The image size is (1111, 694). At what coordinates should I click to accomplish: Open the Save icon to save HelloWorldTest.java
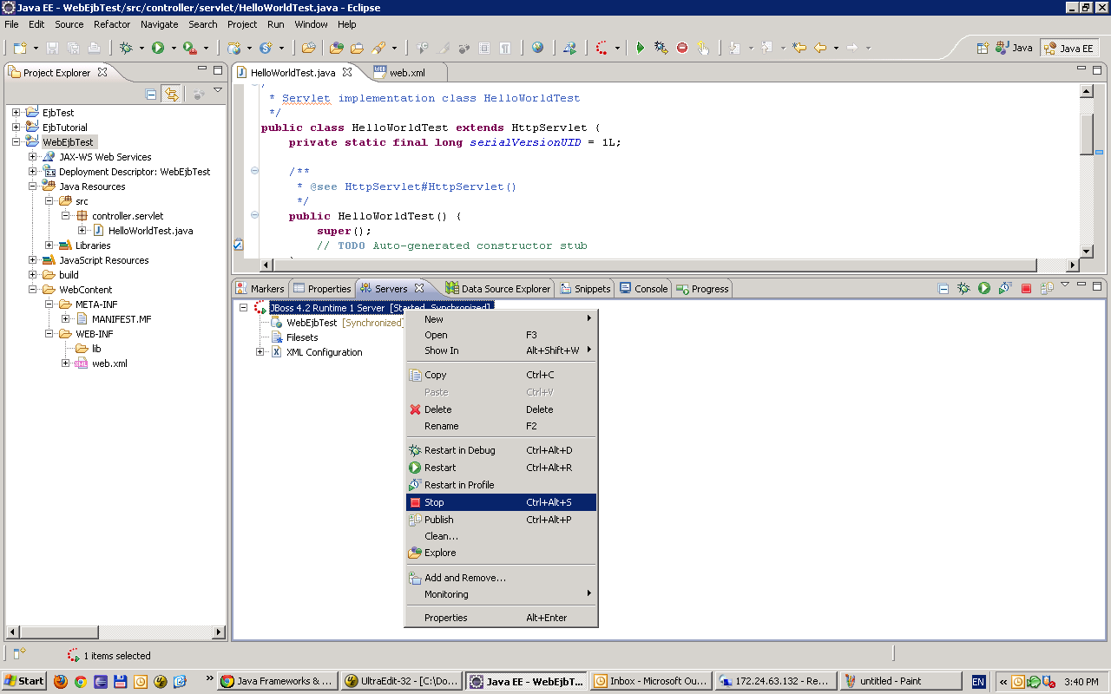[x=53, y=48]
